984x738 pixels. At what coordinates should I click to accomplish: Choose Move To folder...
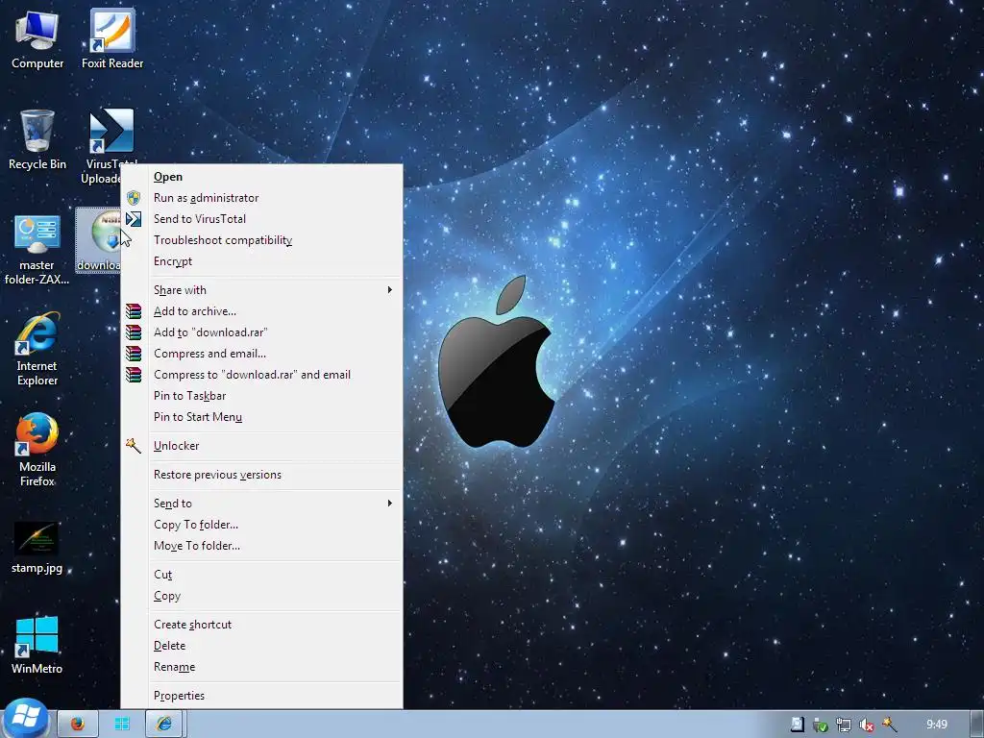click(x=261, y=546)
